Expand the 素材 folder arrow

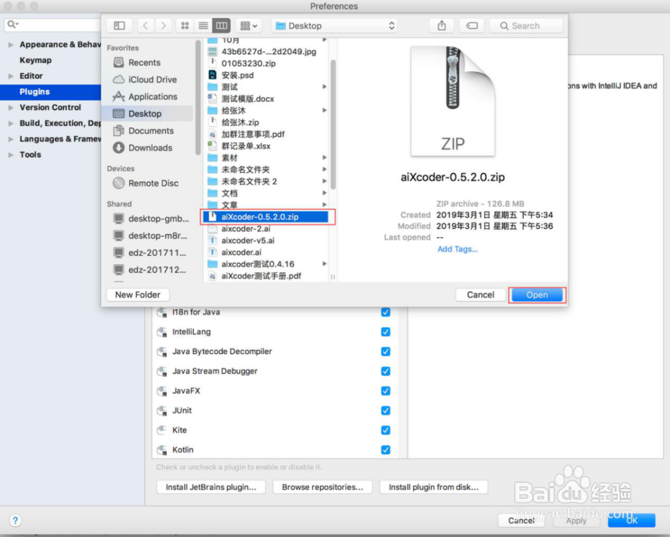[324, 158]
